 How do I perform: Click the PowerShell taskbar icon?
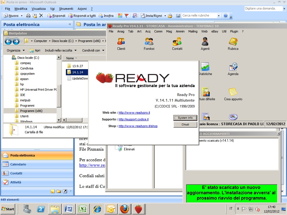pyautogui.click(x=41, y=209)
